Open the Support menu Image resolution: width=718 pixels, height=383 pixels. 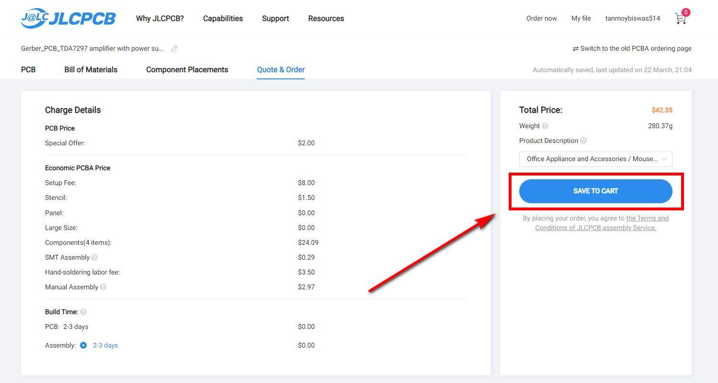coord(275,18)
